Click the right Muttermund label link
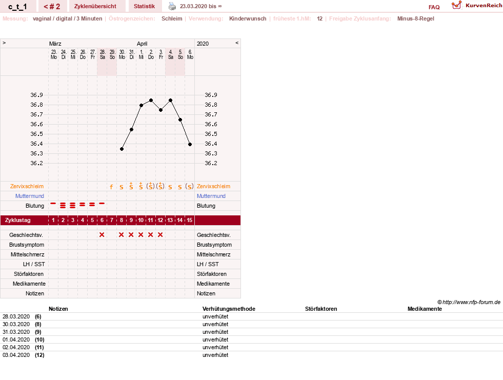This screenshot has width=503, height=380. point(211,196)
